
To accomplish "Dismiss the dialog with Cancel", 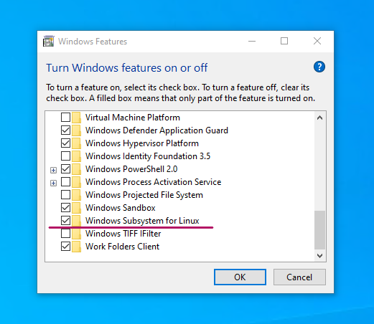I will (299, 277).
